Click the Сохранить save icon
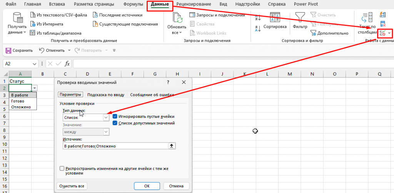Image resolution: width=394 pixels, height=193 pixels. [8, 50]
